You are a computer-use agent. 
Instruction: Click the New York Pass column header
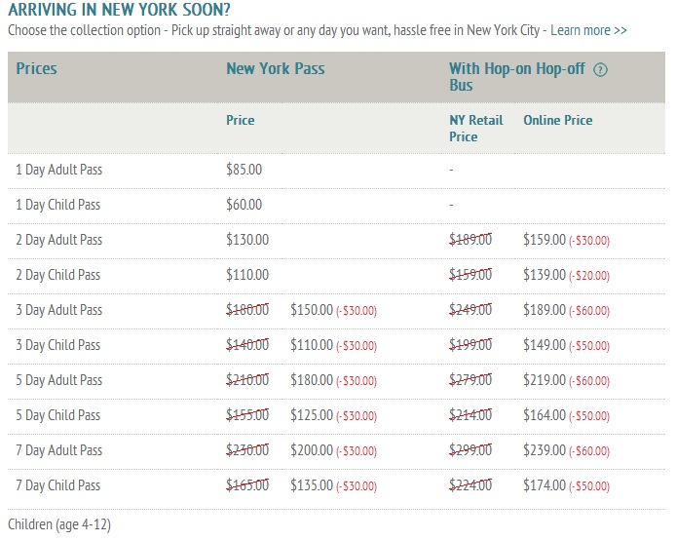(276, 68)
